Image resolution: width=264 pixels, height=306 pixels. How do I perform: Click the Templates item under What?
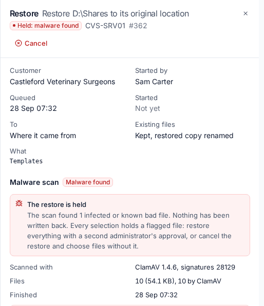(x=26, y=161)
